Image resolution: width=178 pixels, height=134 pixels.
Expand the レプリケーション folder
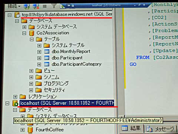tap(15, 97)
